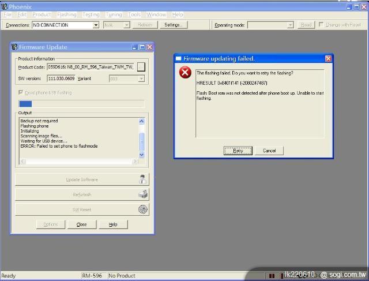
Task: Open Help in Firmware Update window
Action: click(113, 224)
